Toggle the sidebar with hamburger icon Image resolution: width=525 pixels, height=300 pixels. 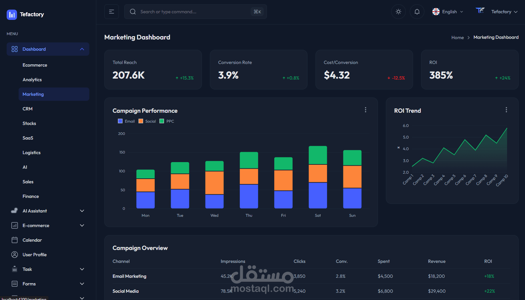112,12
